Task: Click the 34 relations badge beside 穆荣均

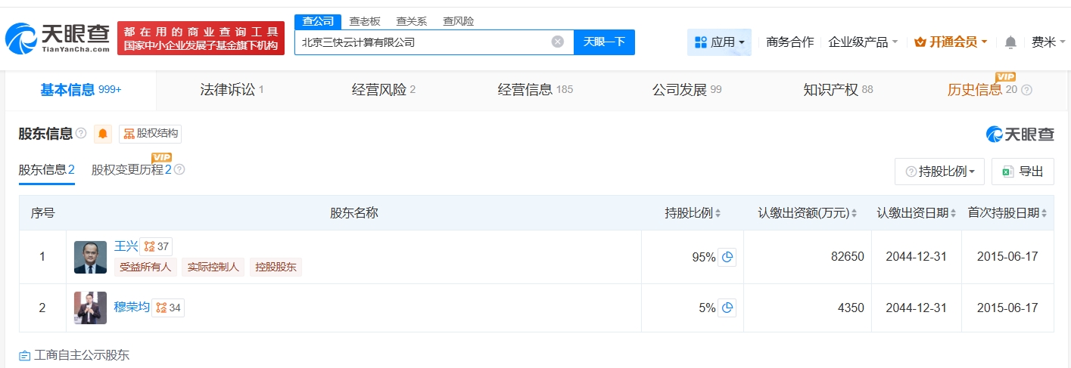Action: tap(168, 308)
